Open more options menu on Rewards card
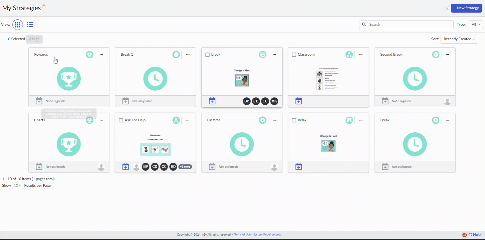Screen dimensions: 485x240 tap(101, 55)
